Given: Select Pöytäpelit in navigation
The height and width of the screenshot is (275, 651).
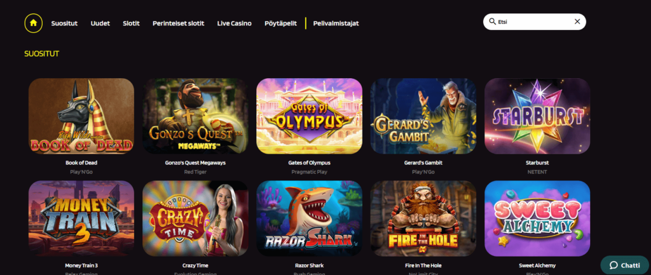Looking at the screenshot, I should [280, 23].
